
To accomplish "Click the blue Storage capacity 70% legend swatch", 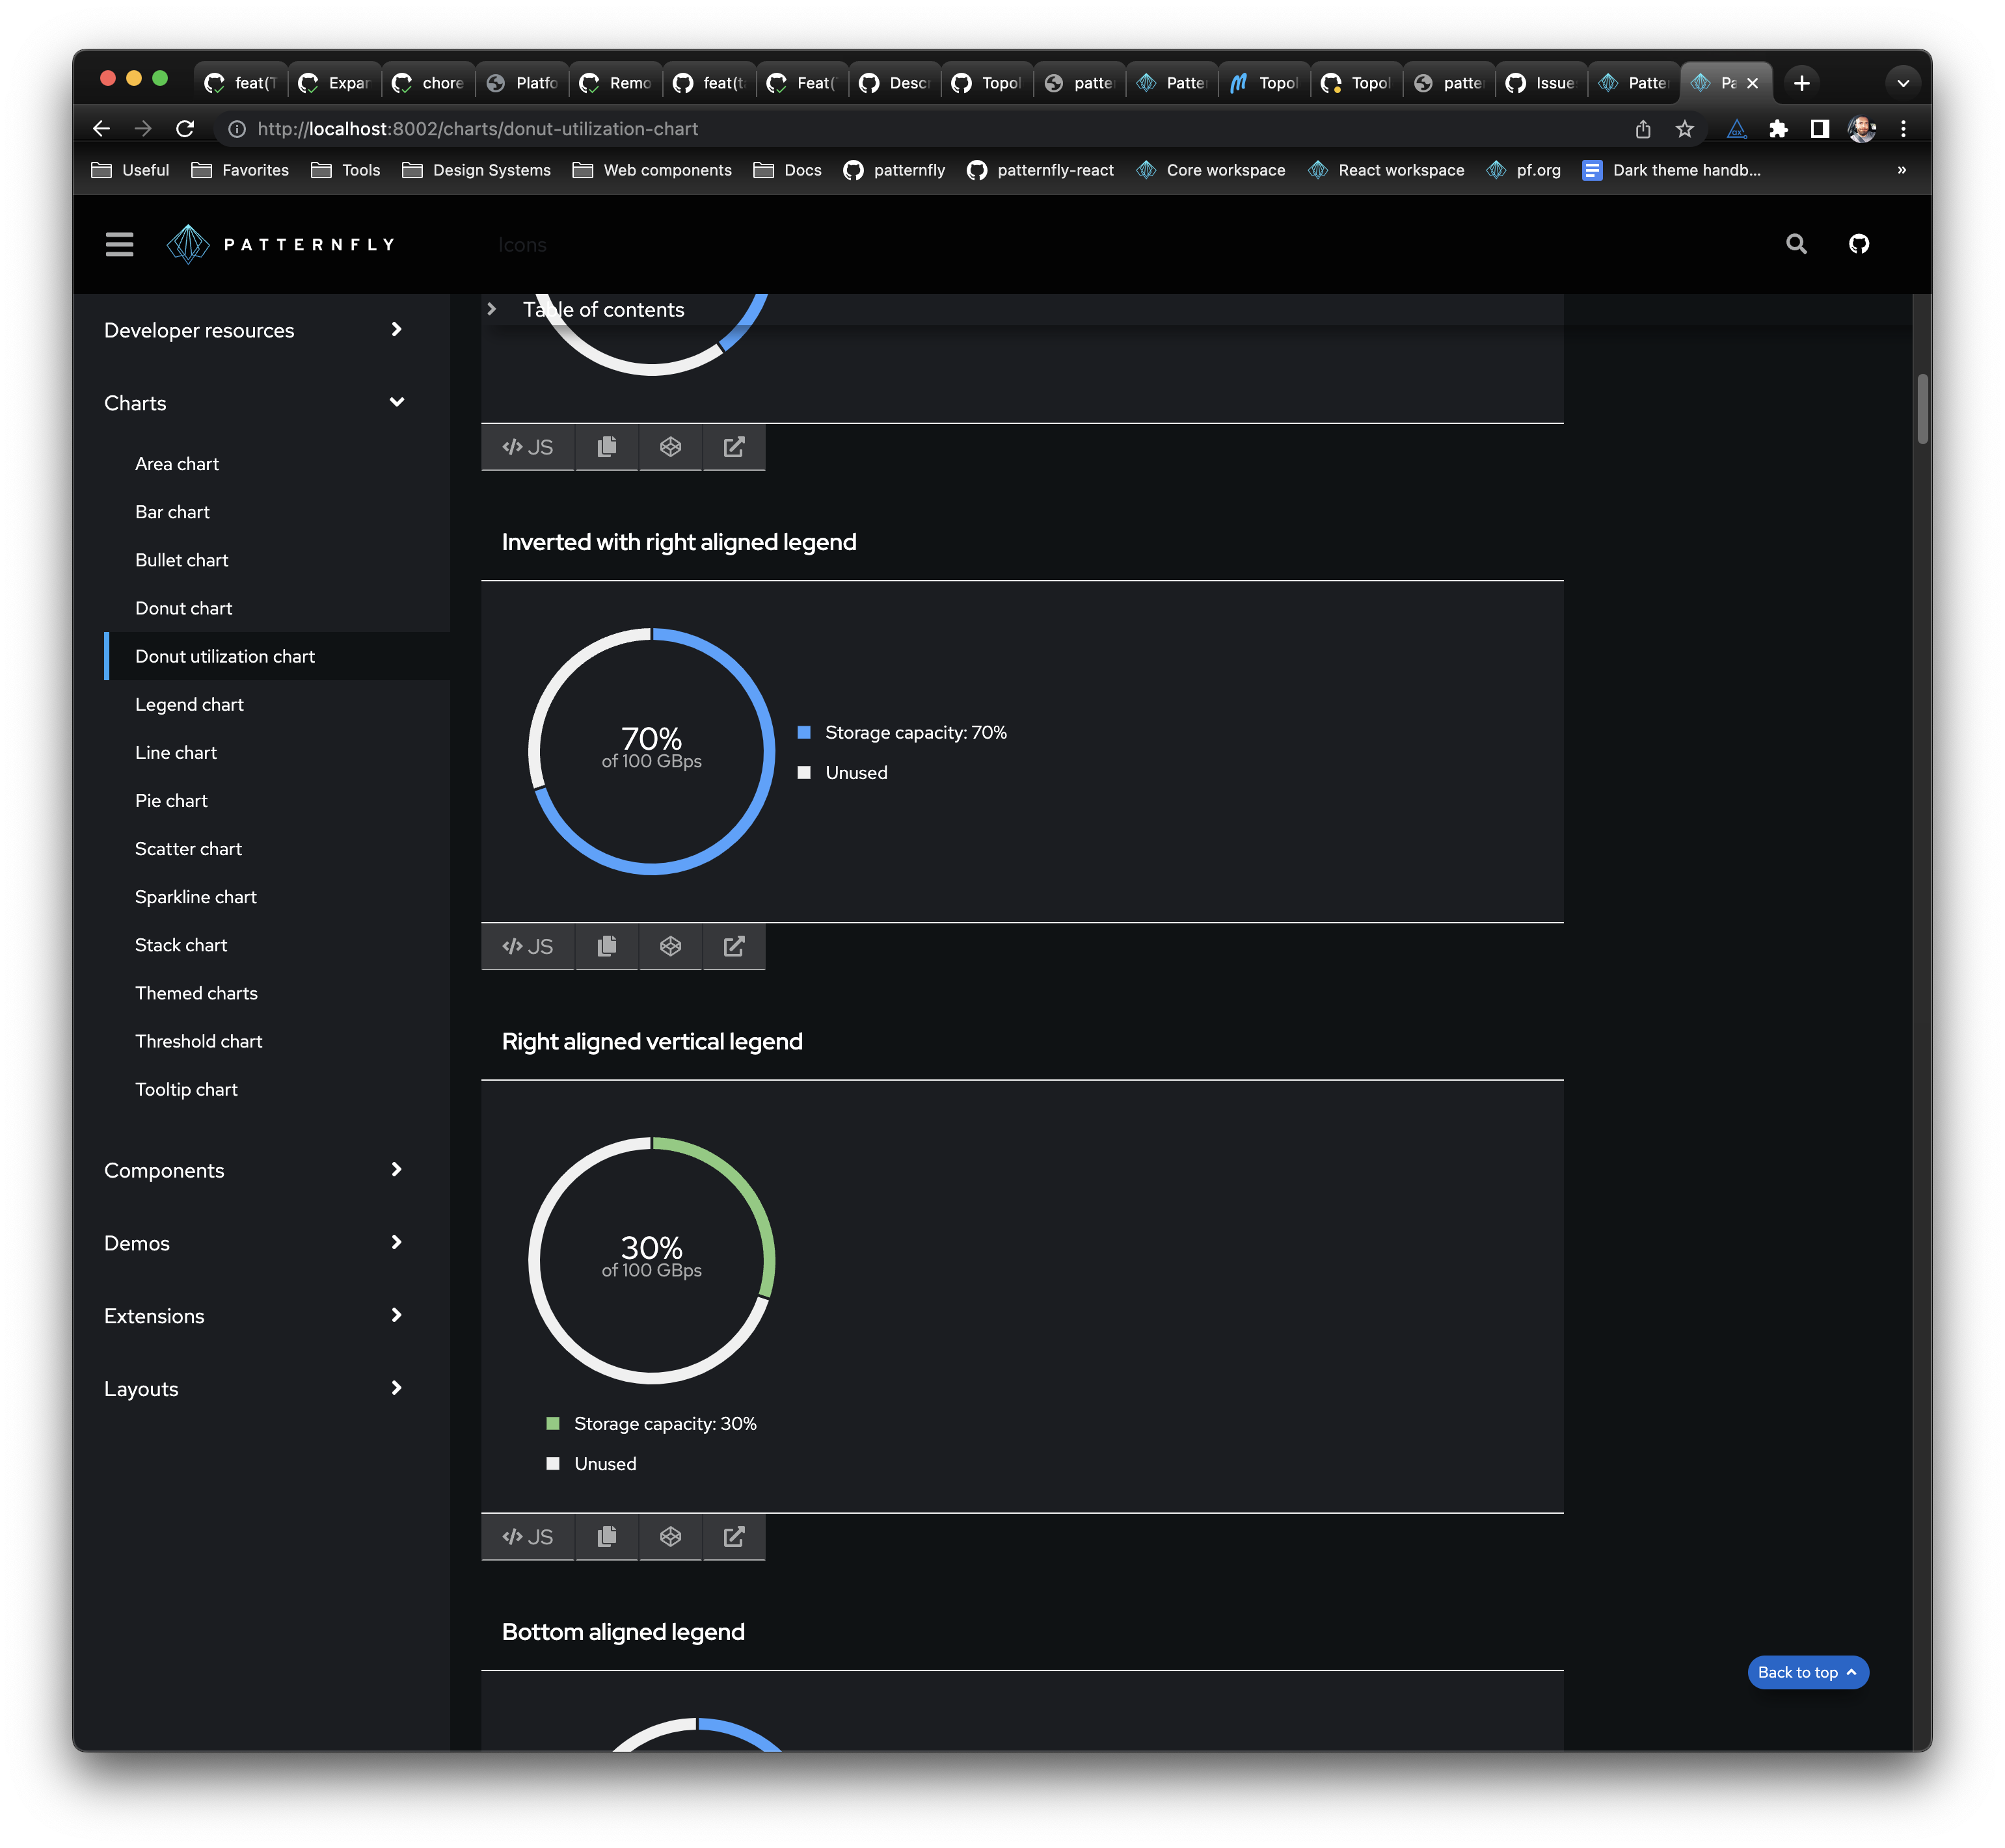I will (x=803, y=733).
